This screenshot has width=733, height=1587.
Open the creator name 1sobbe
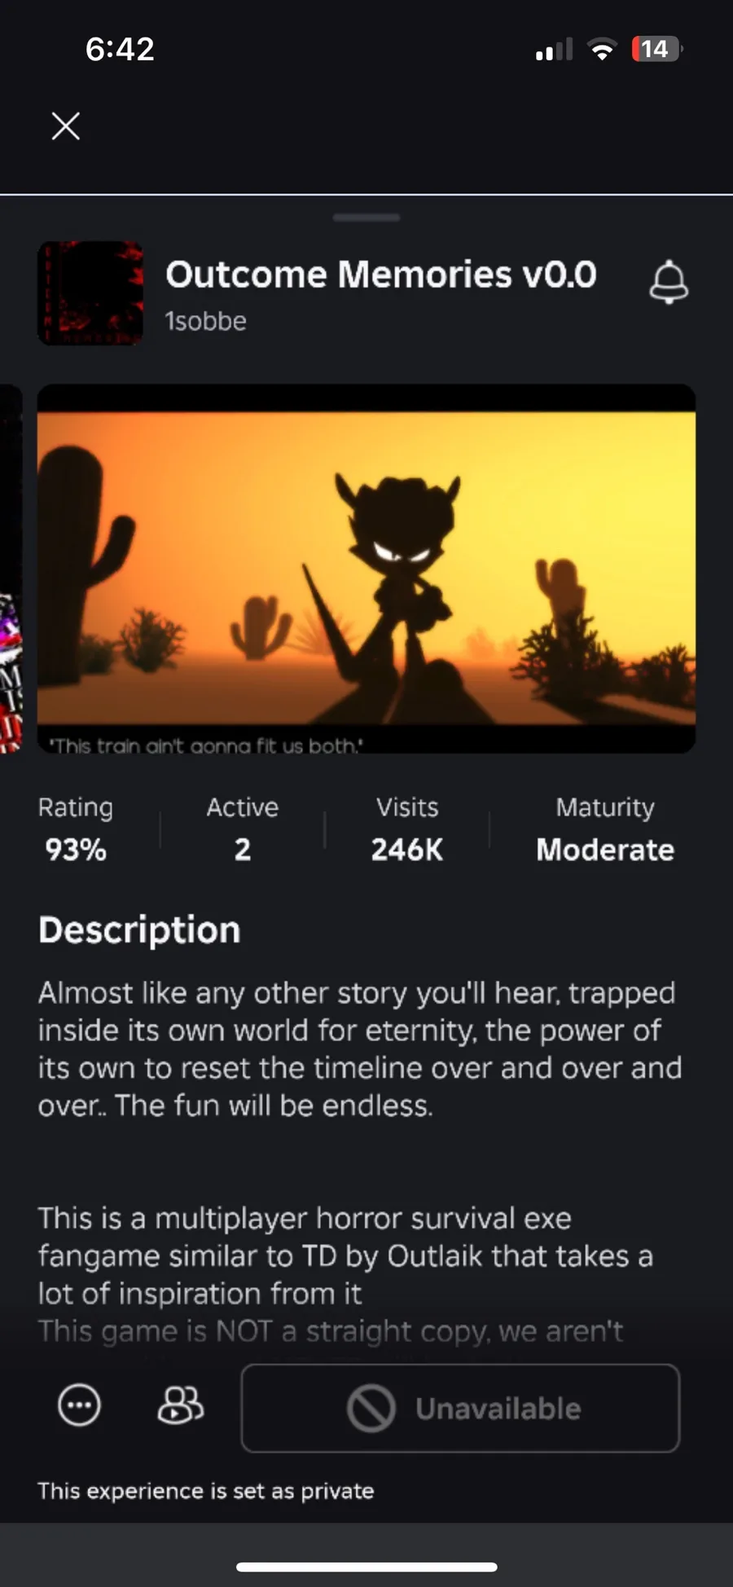coord(205,321)
